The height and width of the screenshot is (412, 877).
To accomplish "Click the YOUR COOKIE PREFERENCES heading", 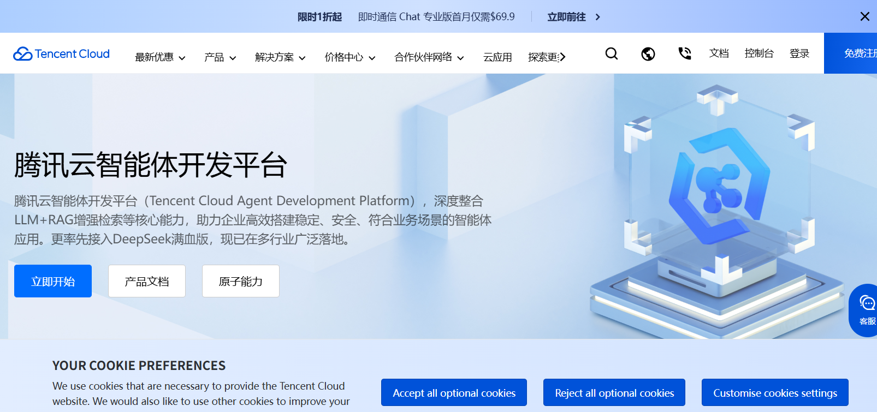I will 139,366.
